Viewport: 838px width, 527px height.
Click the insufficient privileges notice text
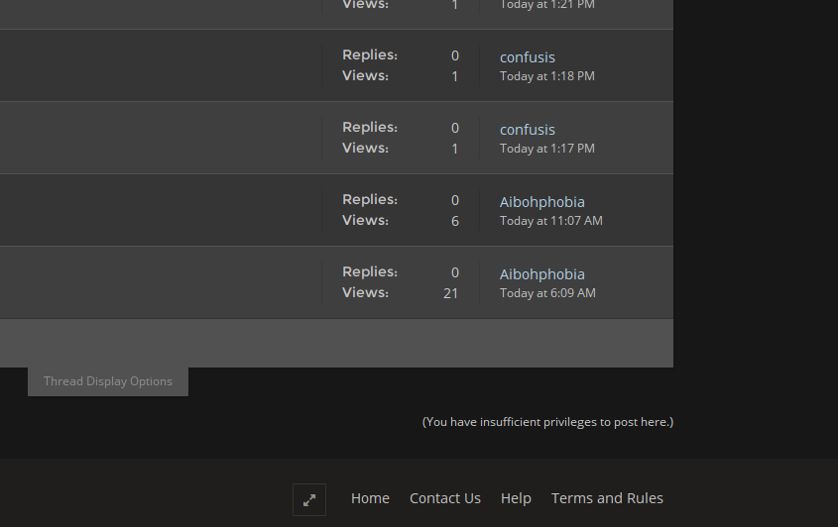coord(547,422)
